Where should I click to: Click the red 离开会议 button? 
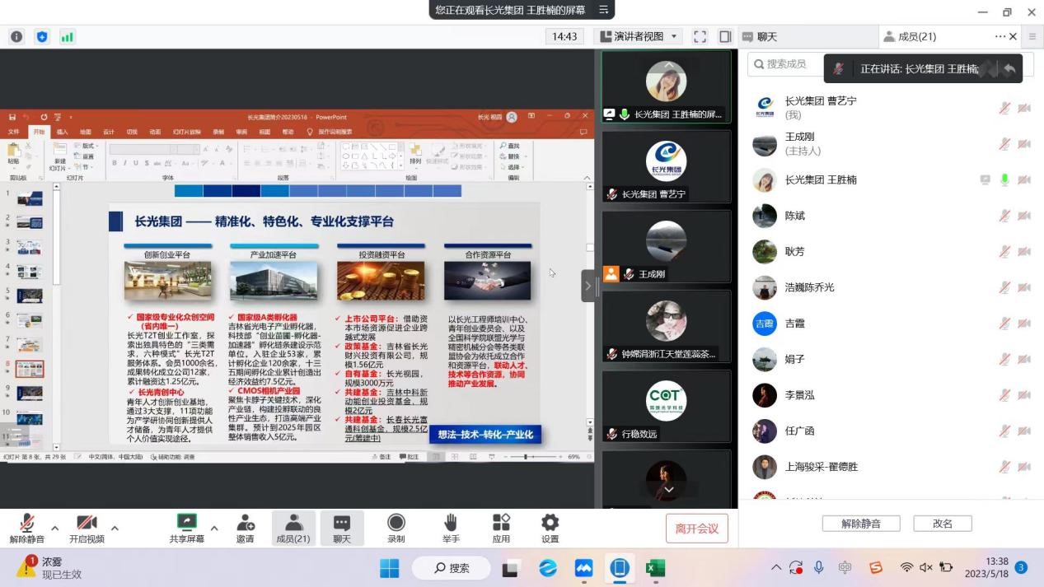(x=696, y=529)
